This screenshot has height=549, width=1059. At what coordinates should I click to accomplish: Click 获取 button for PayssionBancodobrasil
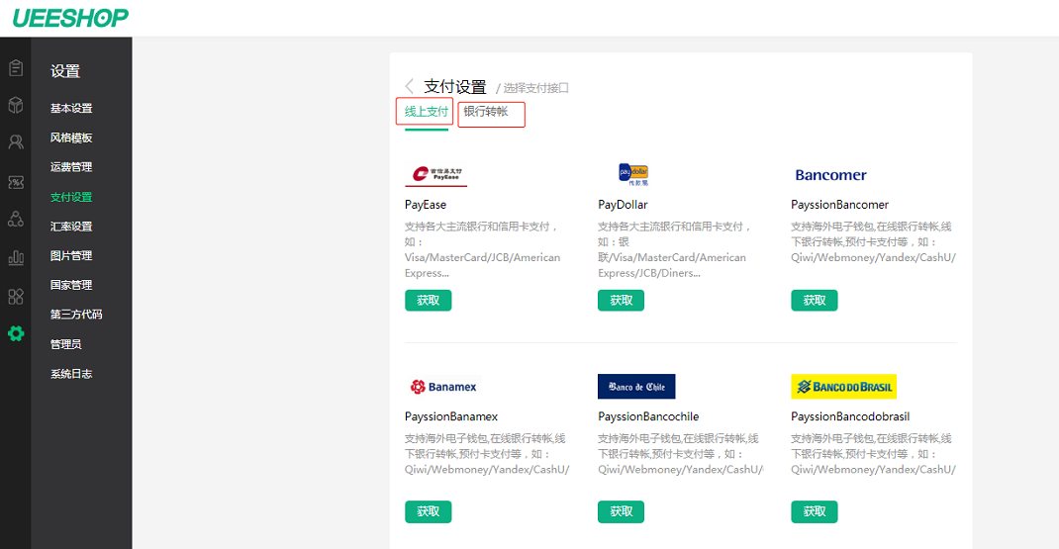[814, 511]
